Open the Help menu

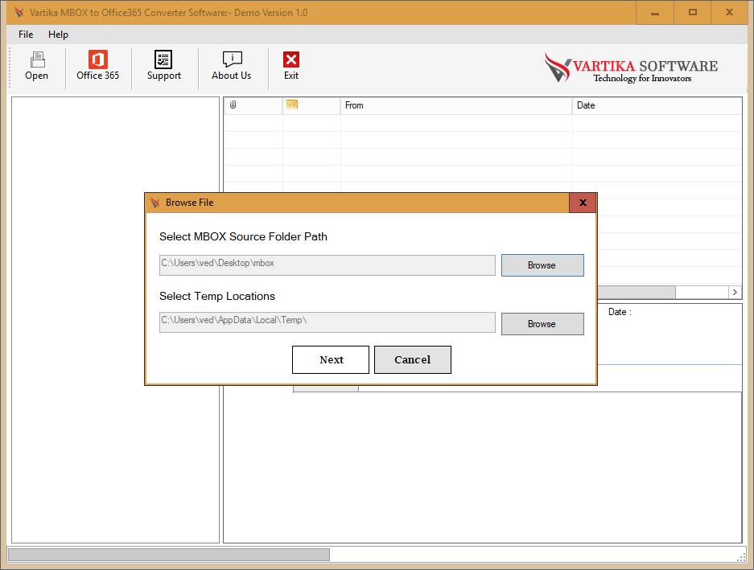[x=58, y=35]
